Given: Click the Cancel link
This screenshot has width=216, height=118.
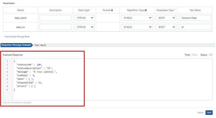Looking at the screenshot, I should 200,113.
